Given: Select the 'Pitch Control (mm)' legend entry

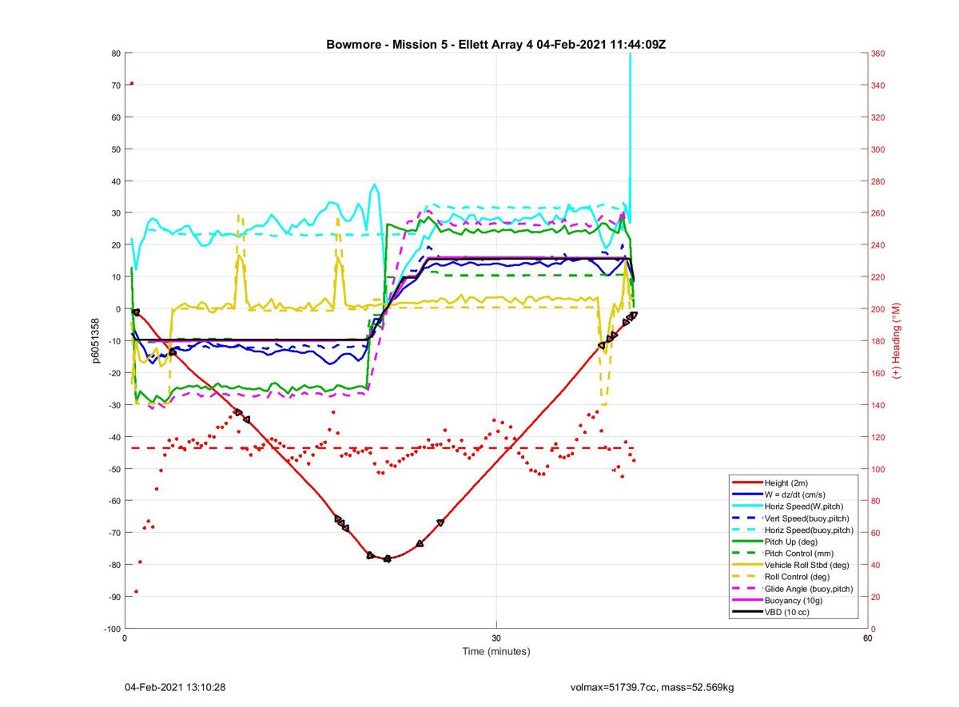Looking at the screenshot, I should pos(799,553).
